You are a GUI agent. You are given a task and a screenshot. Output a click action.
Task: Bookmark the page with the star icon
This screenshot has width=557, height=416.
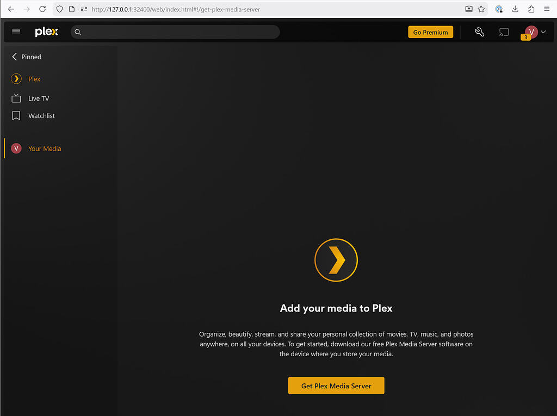481,9
